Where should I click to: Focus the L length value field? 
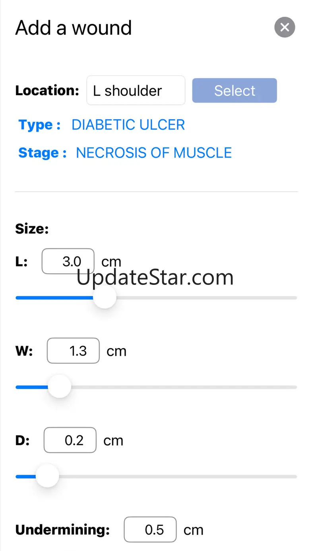click(x=68, y=261)
